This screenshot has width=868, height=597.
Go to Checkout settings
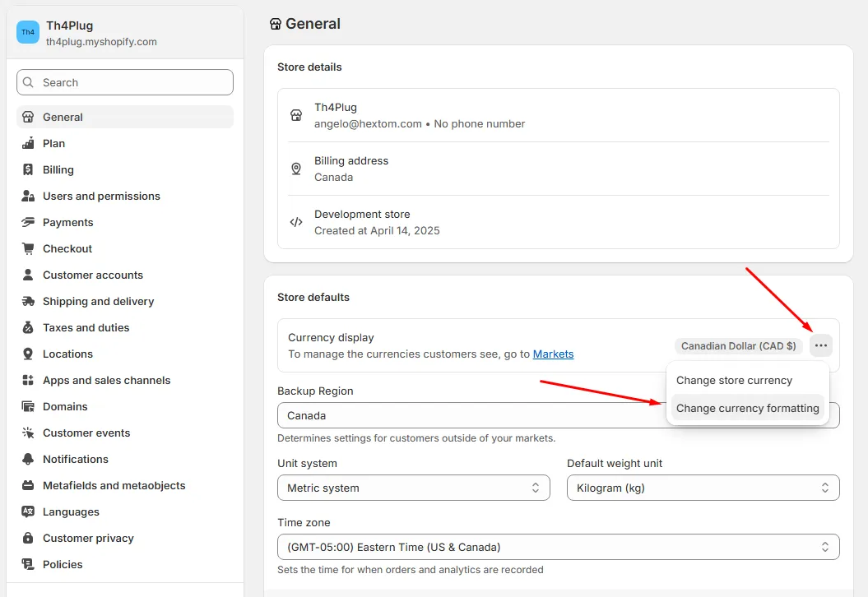tap(125, 248)
